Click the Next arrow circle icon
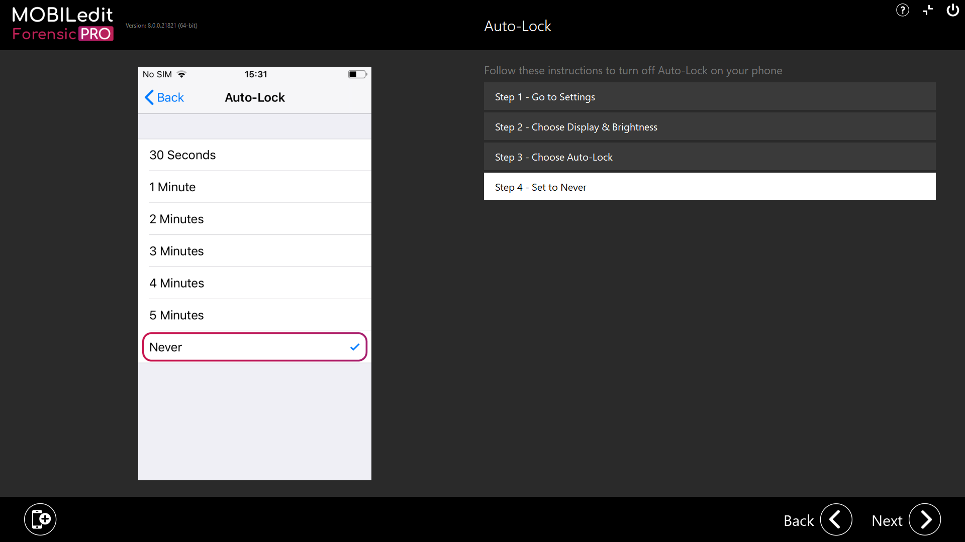Image resolution: width=965 pixels, height=542 pixels. (x=925, y=520)
